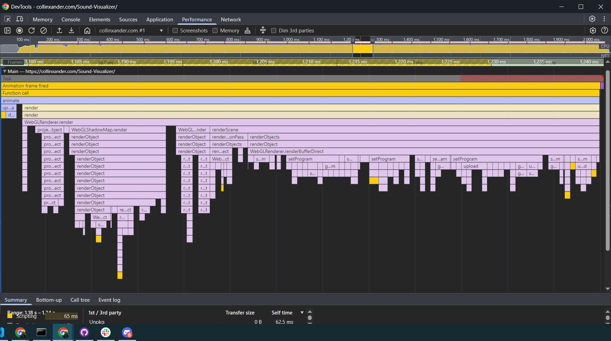Go to the landing page home icon
This screenshot has width=611, height=341.
pyautogui.click(x=87, y=31)
